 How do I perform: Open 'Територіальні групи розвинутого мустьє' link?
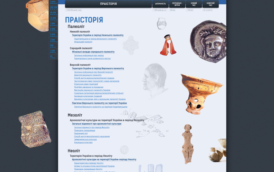click(x=92, y=59)
